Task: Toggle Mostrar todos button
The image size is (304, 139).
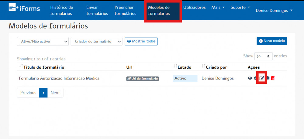Action: (141, 41)
